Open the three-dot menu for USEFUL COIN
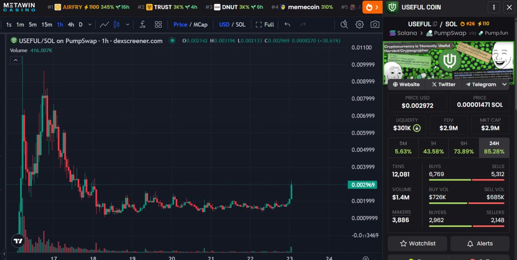 (494, 7)
